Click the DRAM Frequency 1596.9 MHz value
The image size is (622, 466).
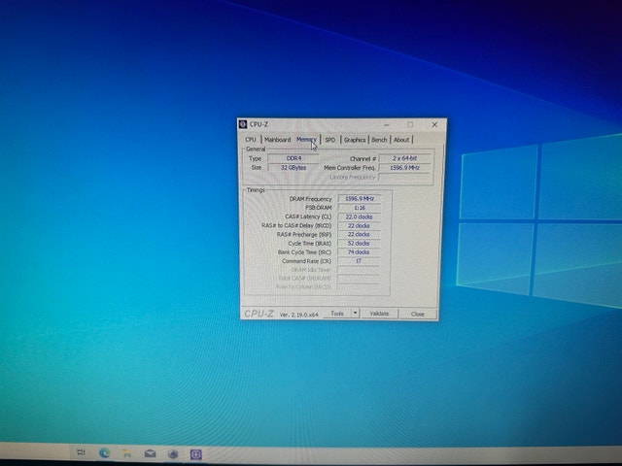pos(360,198)
